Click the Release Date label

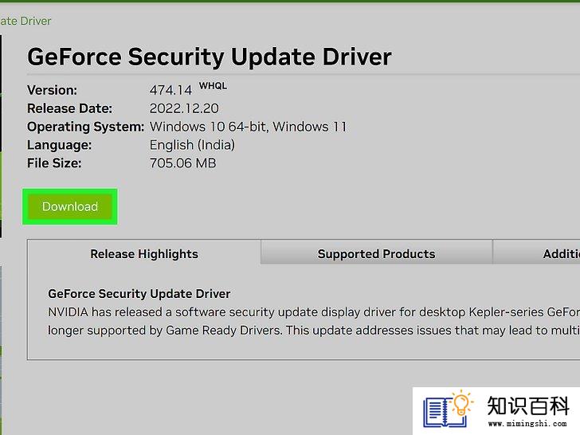pyautogui.click(x=69, y=108)
